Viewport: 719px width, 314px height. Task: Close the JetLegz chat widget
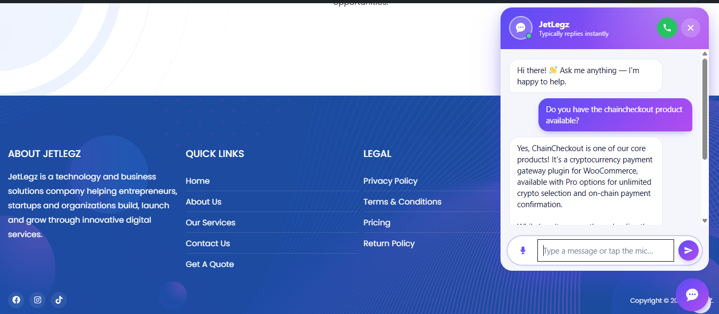691,28
